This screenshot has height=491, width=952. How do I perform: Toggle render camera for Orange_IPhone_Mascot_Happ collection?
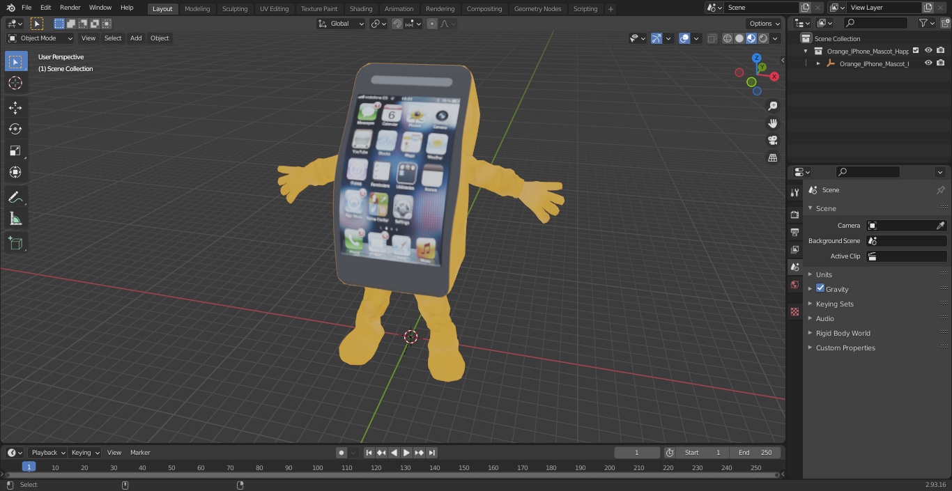tap(941, 50)
